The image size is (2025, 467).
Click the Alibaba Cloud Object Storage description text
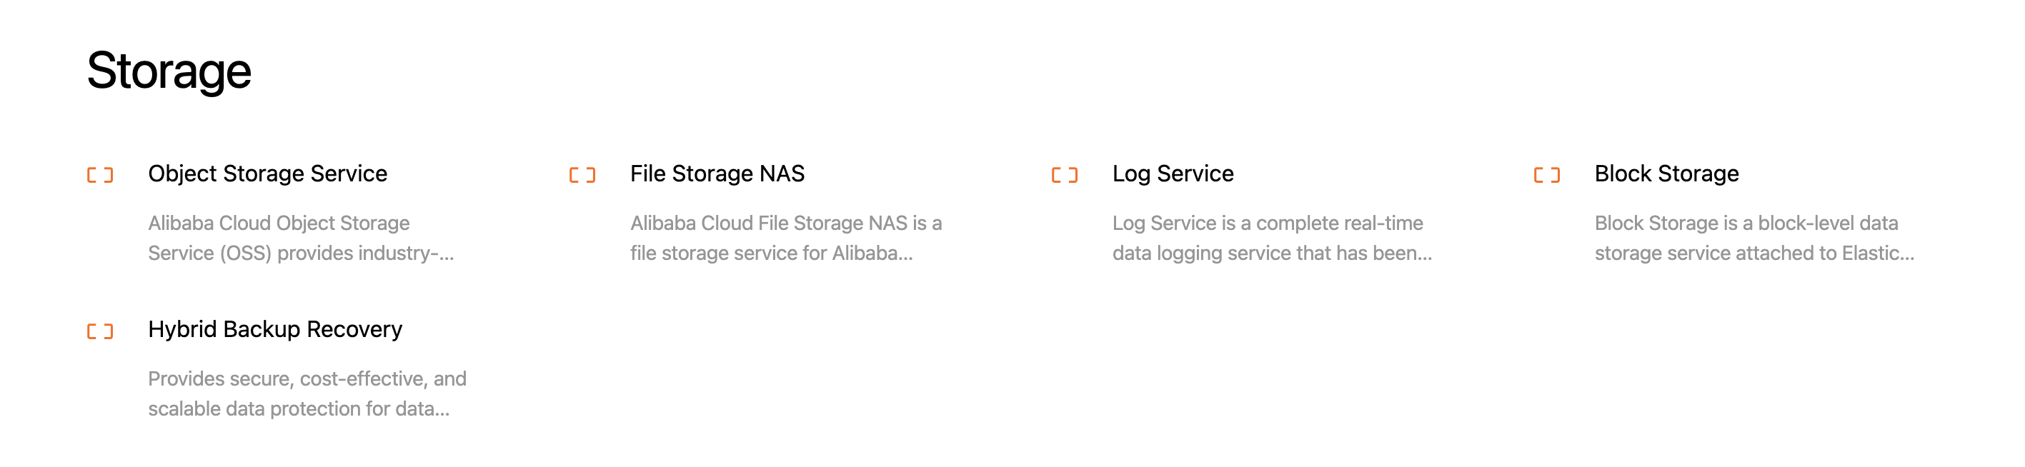(299, 238)
